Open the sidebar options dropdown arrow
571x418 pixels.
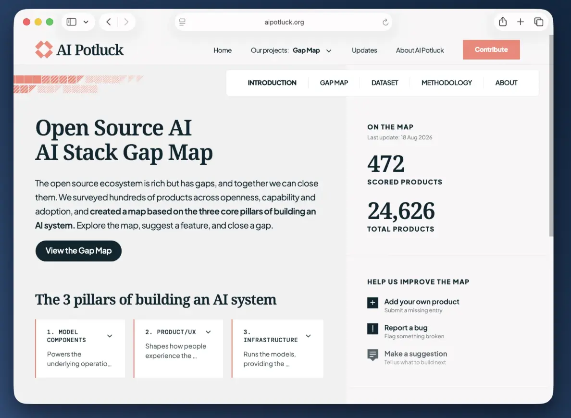click(x=86, y=22)
